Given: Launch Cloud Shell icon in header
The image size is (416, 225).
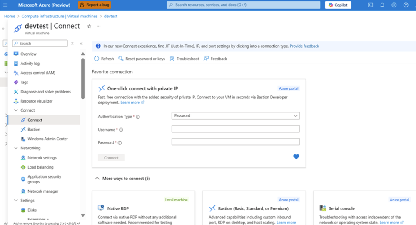Looking at the screenshot, I should coord(370,5).
